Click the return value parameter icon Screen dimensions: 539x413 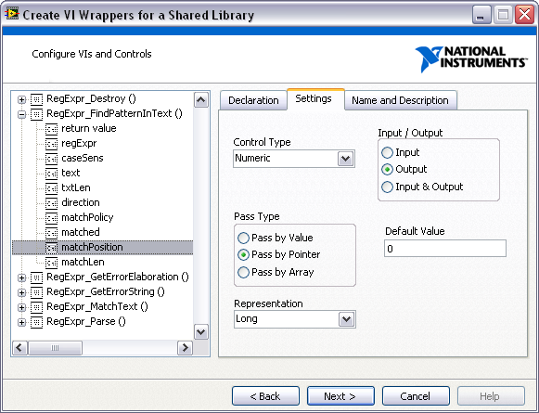52,129
